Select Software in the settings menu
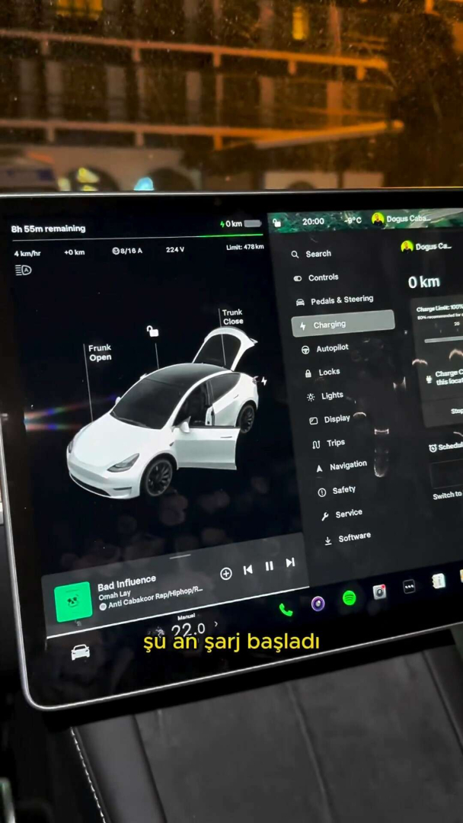 pos(353,538)
